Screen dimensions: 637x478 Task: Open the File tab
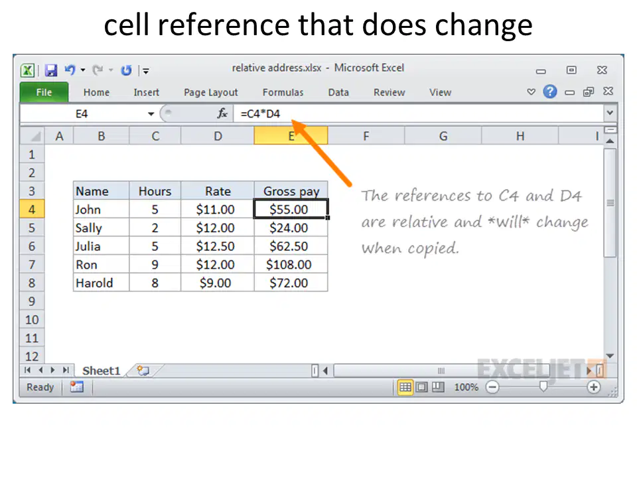click(44, 92)
